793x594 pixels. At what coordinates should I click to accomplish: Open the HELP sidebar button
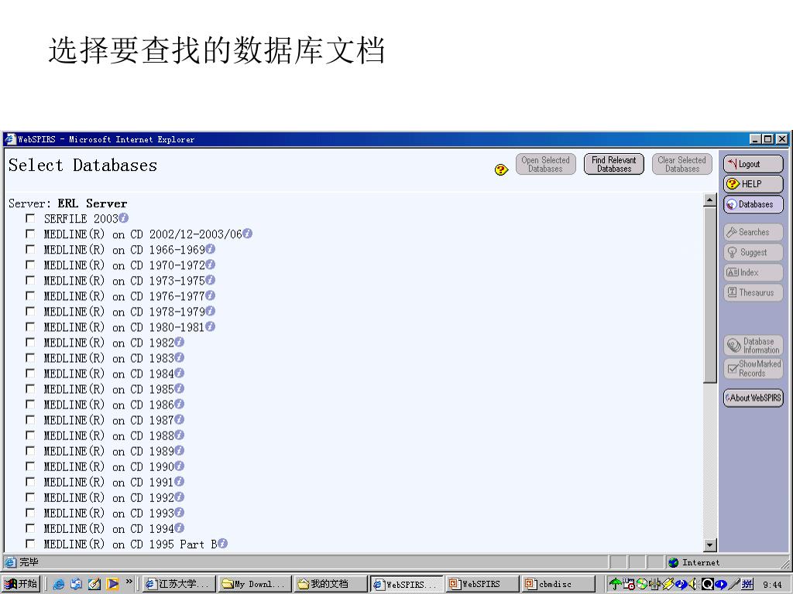[x=753, y=184]
